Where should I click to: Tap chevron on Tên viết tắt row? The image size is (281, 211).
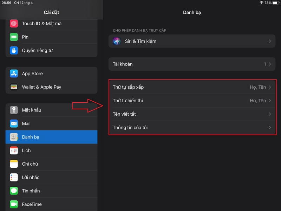coord(270,114)
